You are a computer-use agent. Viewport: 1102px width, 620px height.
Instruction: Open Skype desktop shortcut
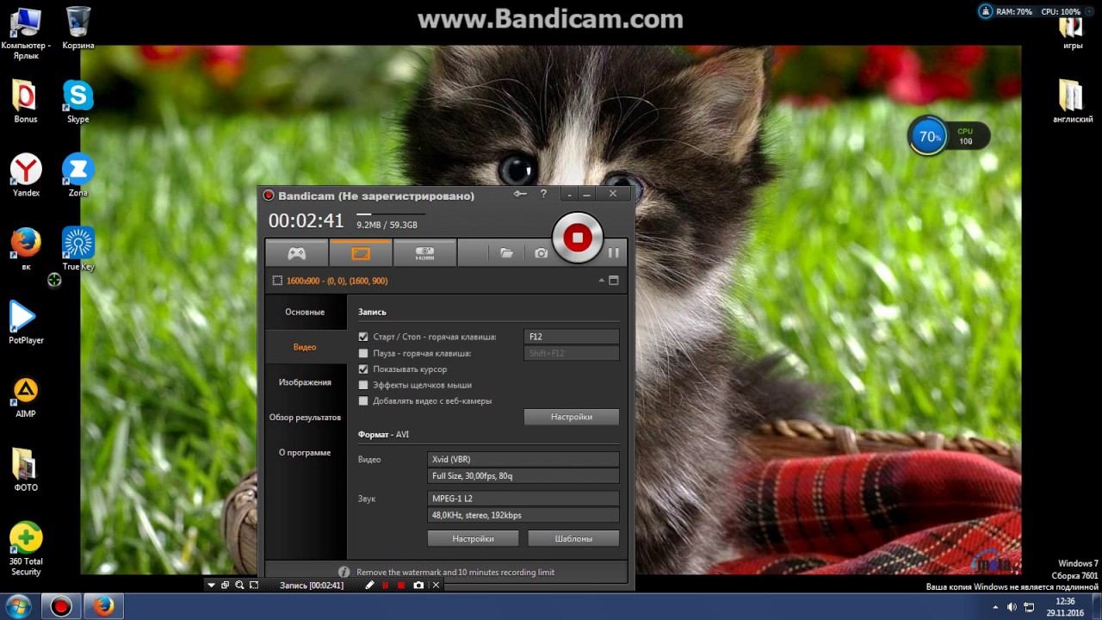[78, 102]
